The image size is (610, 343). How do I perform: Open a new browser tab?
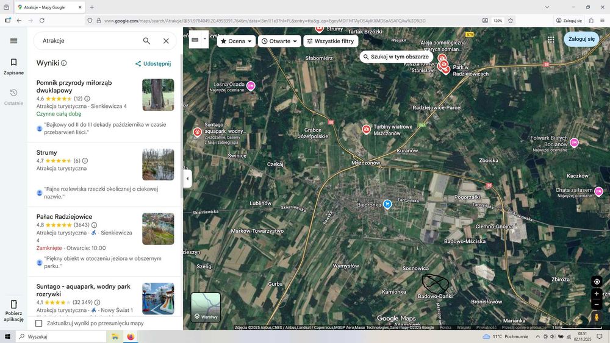[x=92, y=7]
